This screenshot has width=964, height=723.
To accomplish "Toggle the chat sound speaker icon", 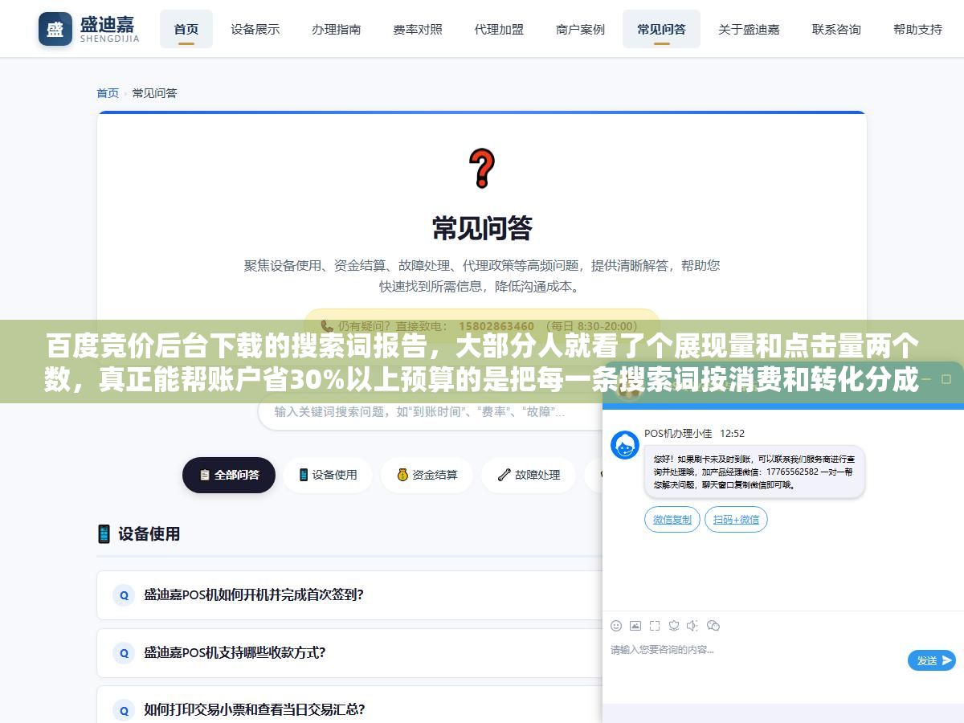I will pos(693,626).
